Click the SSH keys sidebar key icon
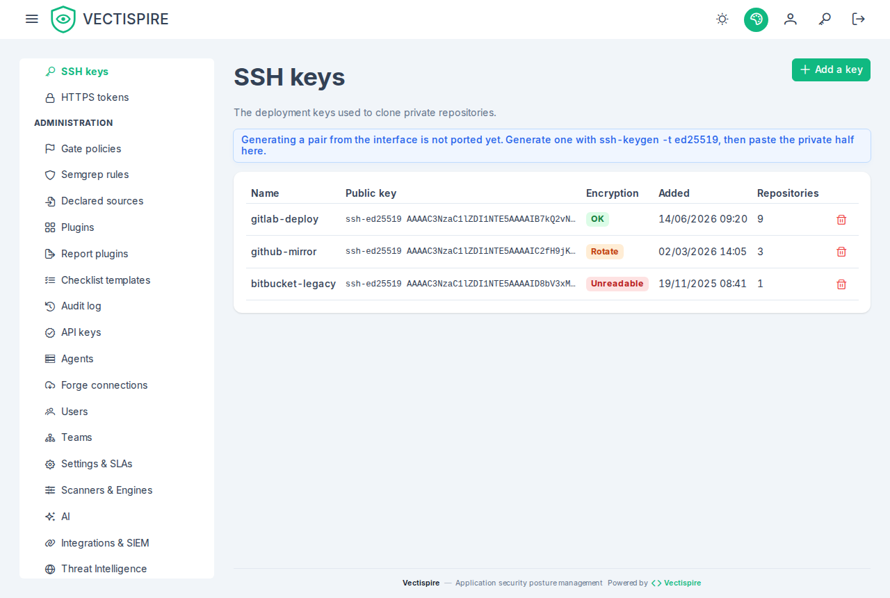Viewport: 890px width, 598px height. (x=50, y=72)
